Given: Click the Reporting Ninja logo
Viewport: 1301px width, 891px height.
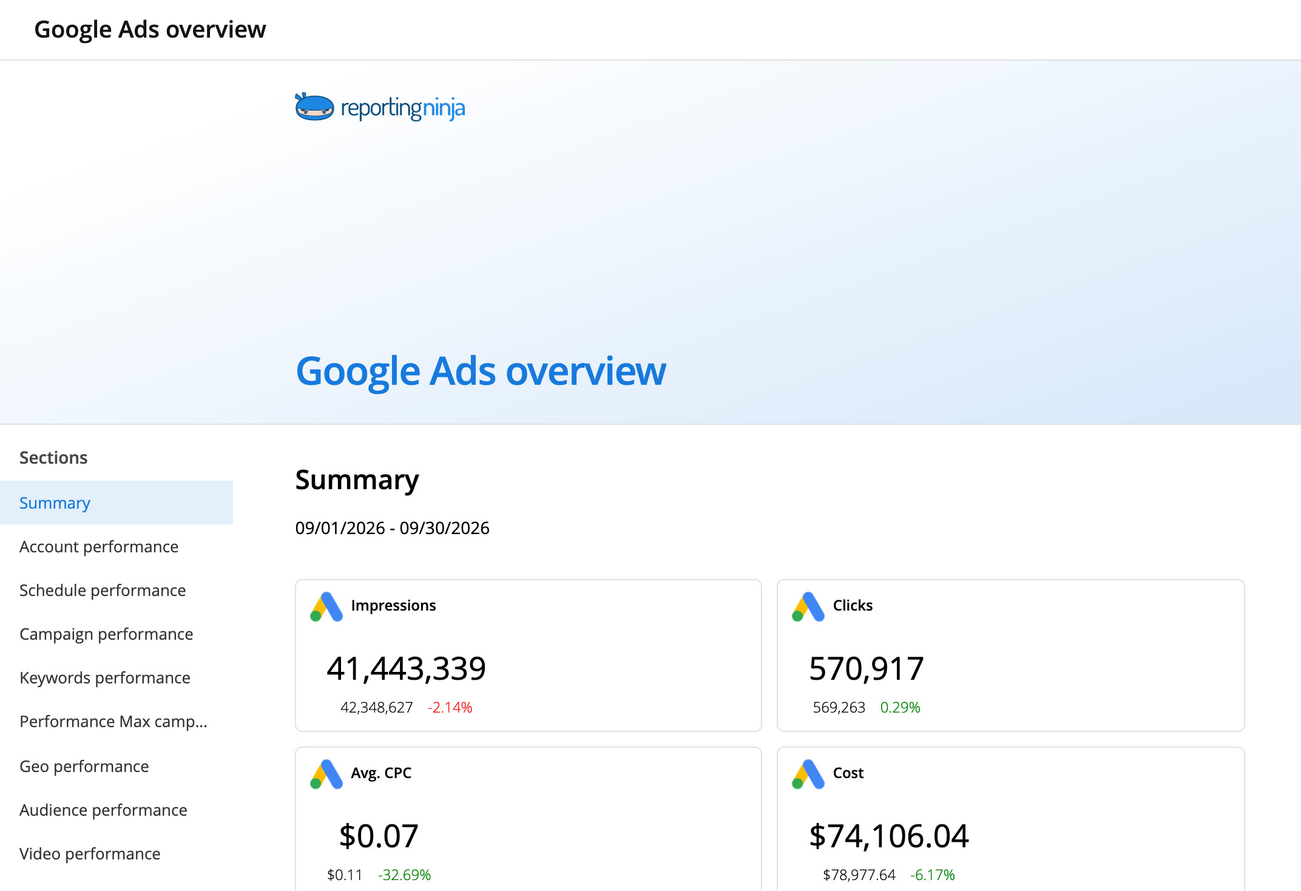Looking at the screenshot, I should click(380, 107).
